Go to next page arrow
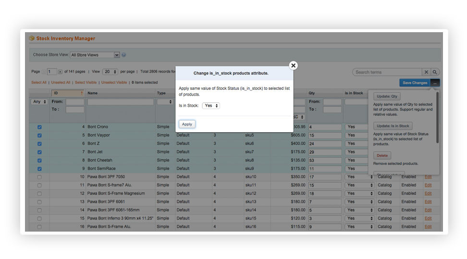The width and height of the screenshot is (467, 259). click(x=60, y=72)
